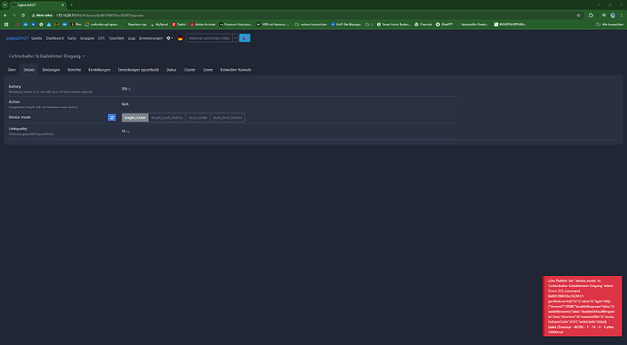Refresh the Device mode value
Screen dimensions: 627x345
(x=112, y=117)
